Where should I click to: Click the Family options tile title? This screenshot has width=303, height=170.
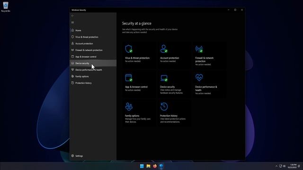(x=132, y=116)
